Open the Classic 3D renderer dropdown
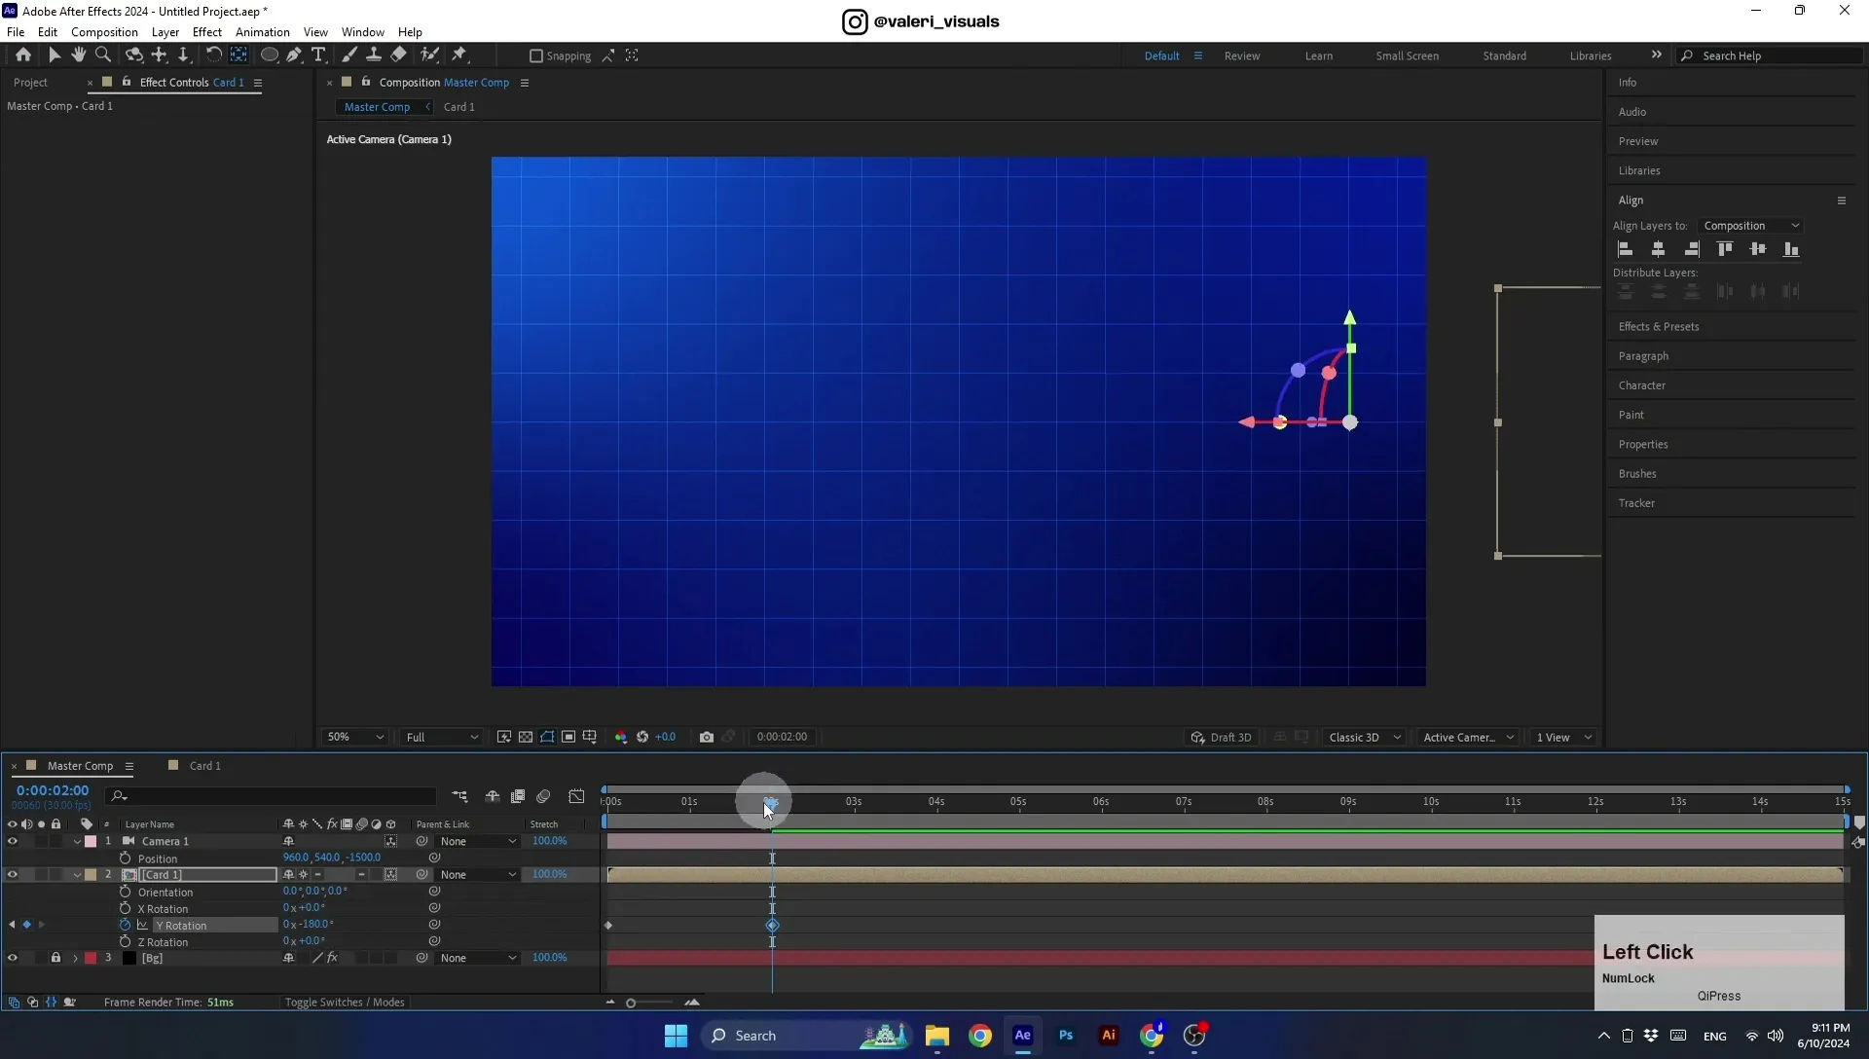The height and width of the screenshot is (1059, 1869). click(x=1364, y=737)
